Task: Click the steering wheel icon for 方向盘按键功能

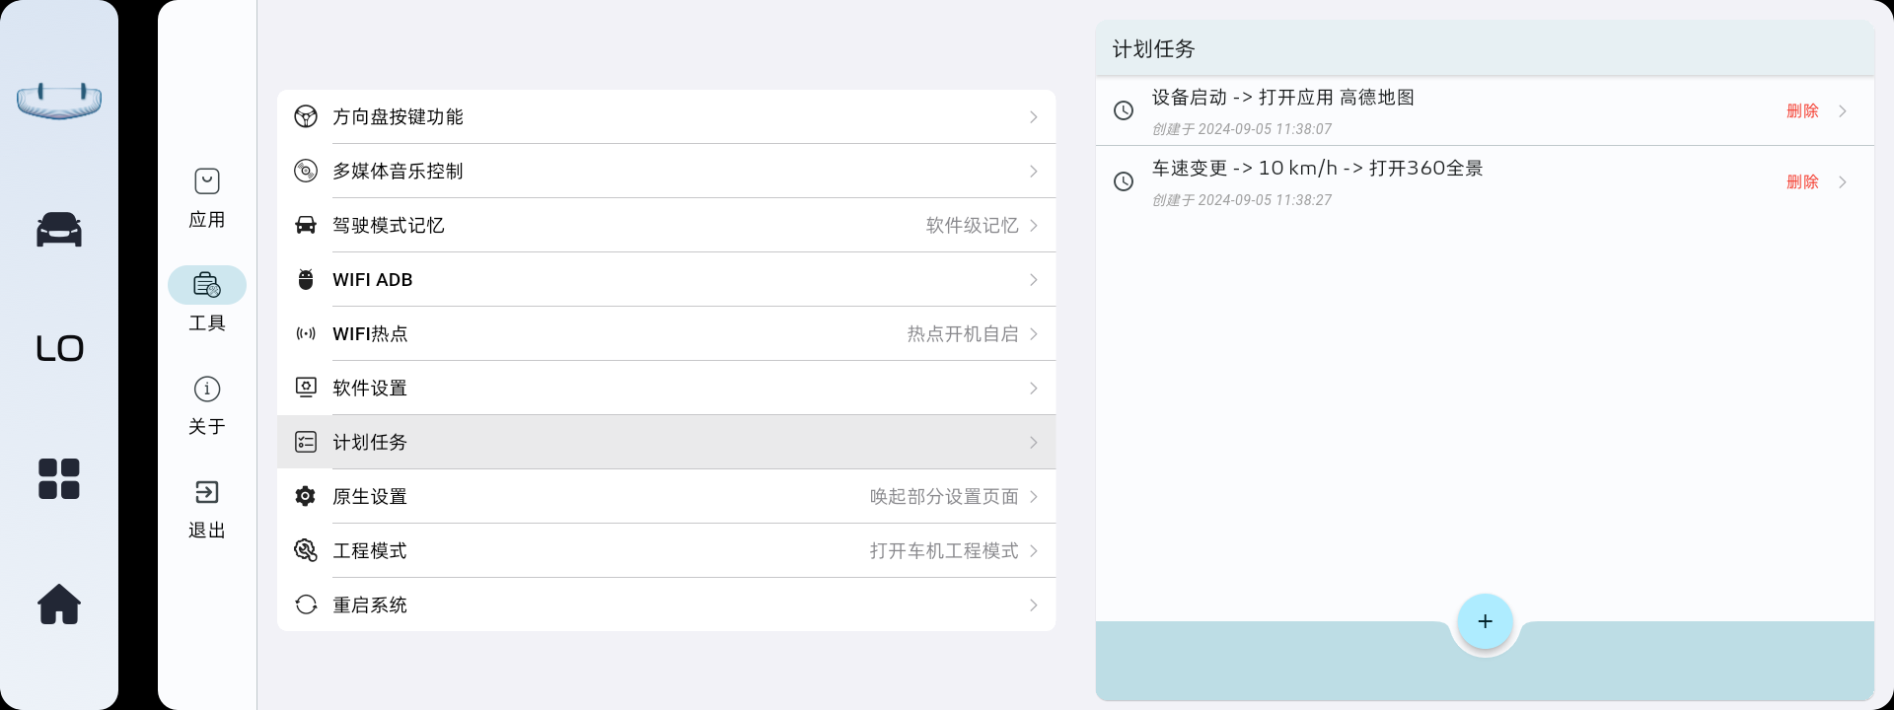Action: 306,116
